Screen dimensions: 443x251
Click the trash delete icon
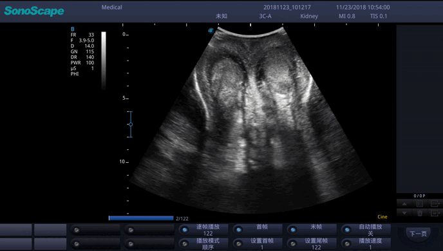[x=420, y=213]
